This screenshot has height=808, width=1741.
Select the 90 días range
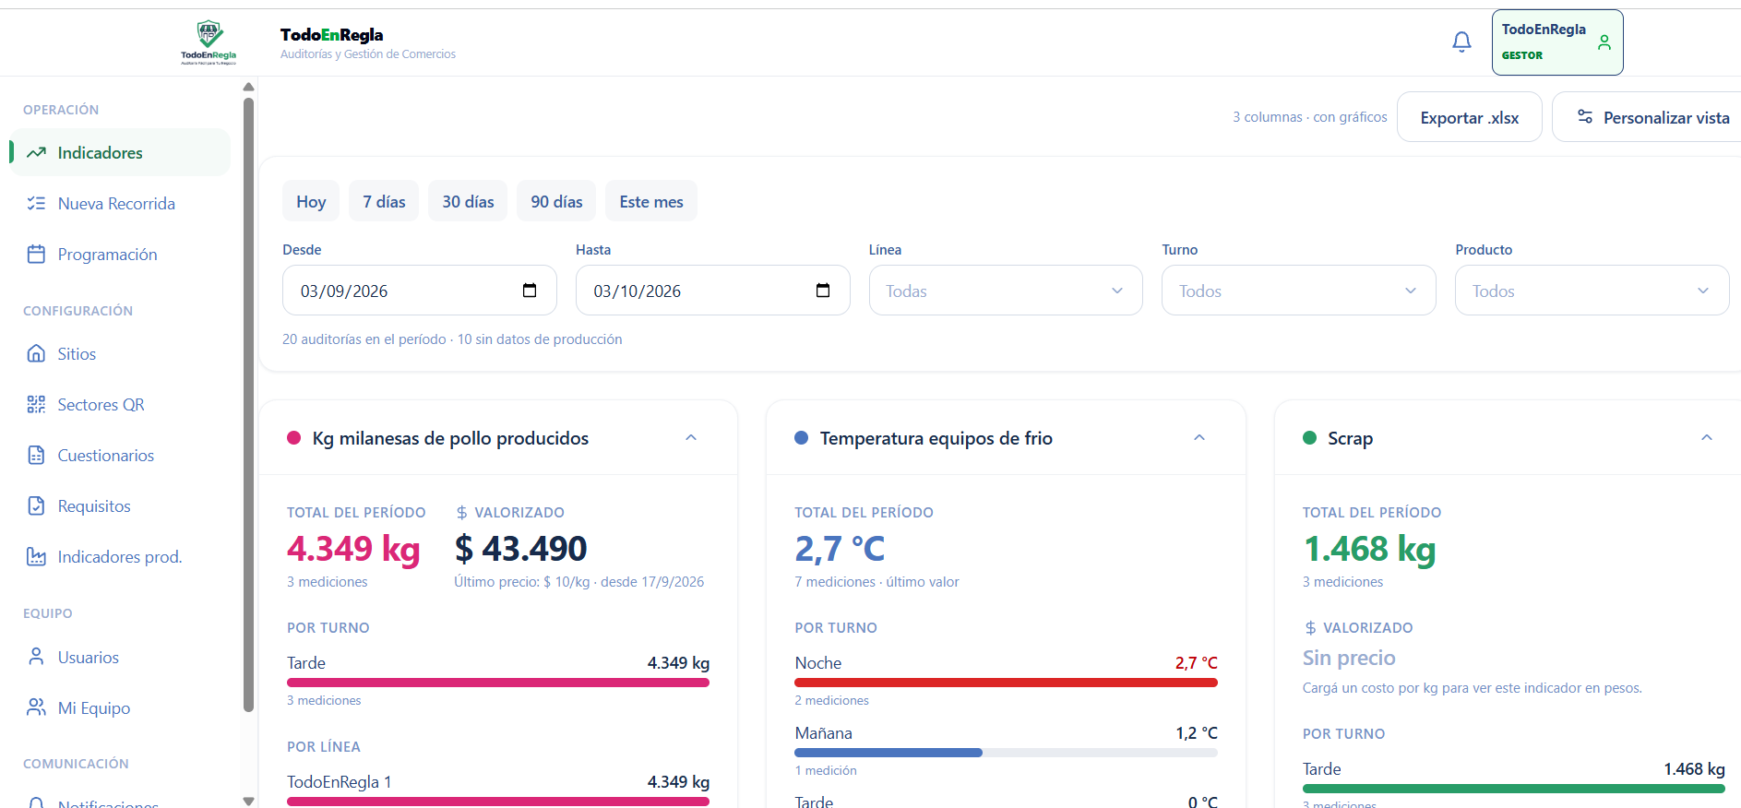556,201
